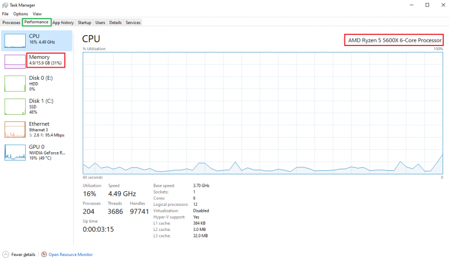Click the Task Manager title bar icon

[5, 5]
